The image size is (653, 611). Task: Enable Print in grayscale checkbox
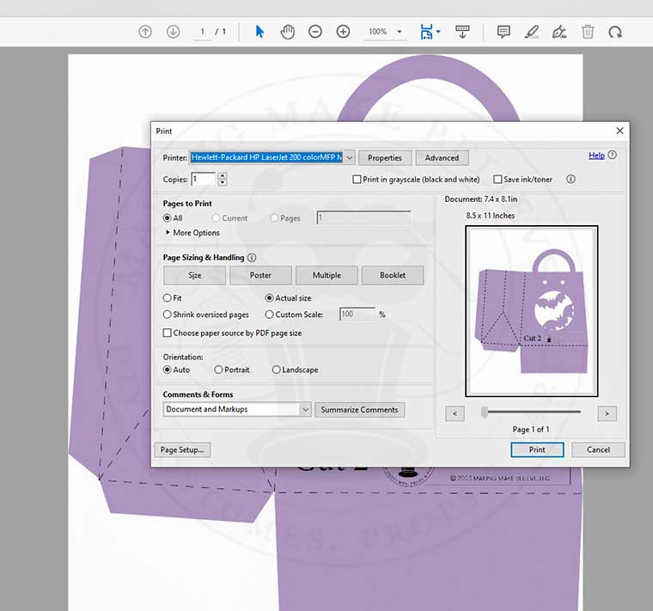pyautogui.click(x=357, y=180)
